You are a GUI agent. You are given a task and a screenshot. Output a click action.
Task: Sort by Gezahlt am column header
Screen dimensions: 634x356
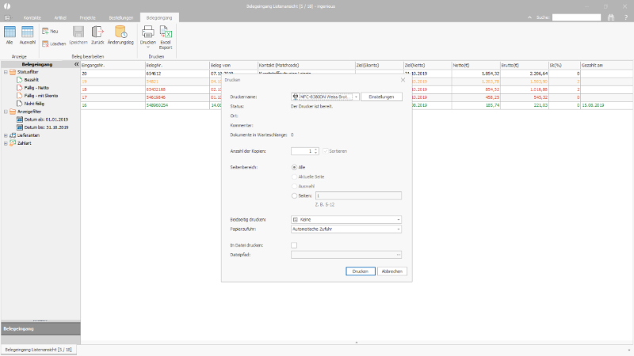(606, 65)
